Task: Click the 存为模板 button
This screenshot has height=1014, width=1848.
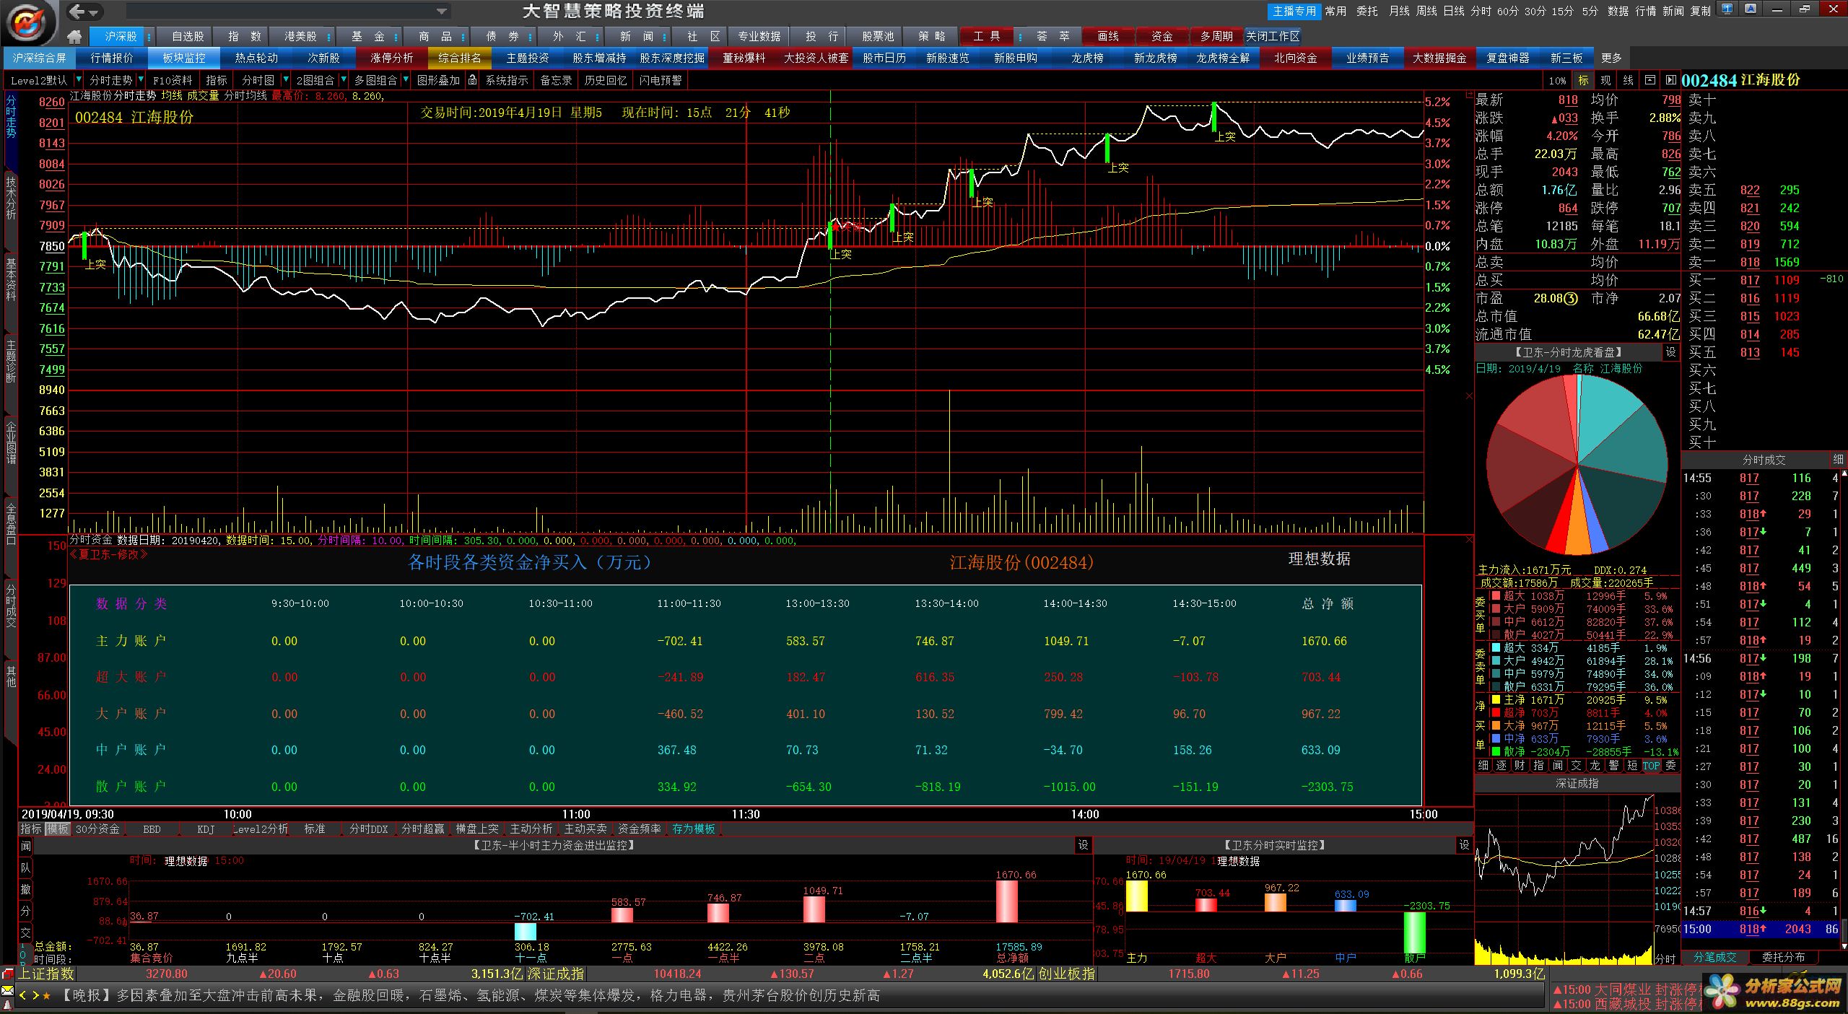Action: click(x=693, y=829)
